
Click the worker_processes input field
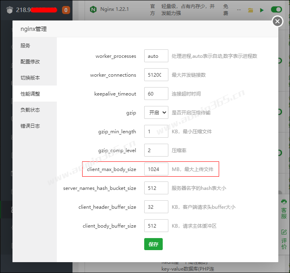[x=156, y=56]
